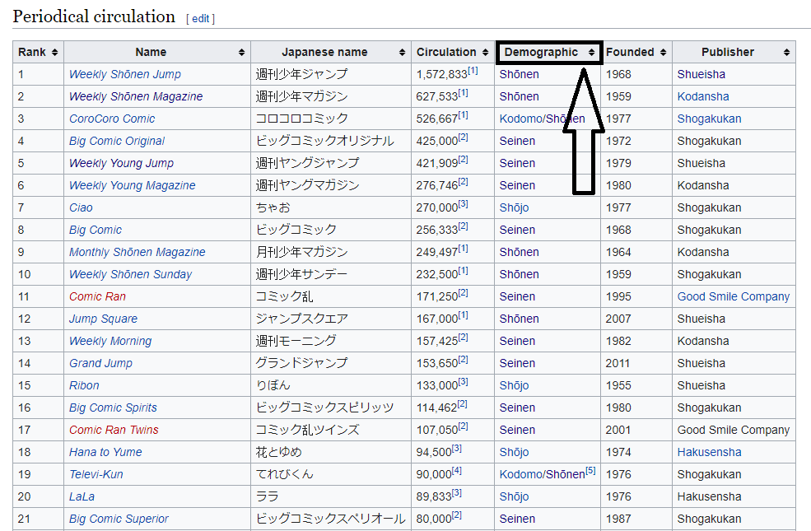Click Circulation column sort arrows
Viewport: 811px width, 531px height.
point(485,53)
